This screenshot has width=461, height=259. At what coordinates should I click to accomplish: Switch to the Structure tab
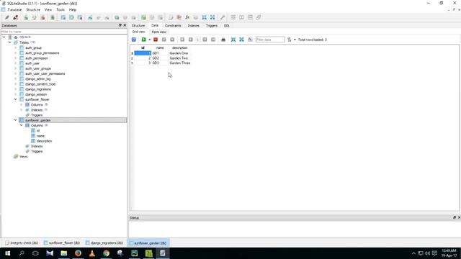point(138,26)
